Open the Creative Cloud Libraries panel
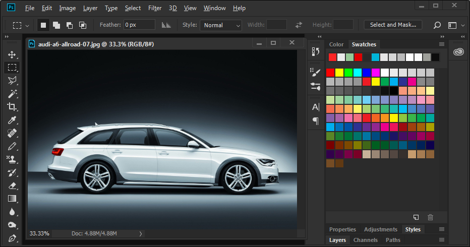This screenshot has width=470, height=247. [x=458, y=52]
